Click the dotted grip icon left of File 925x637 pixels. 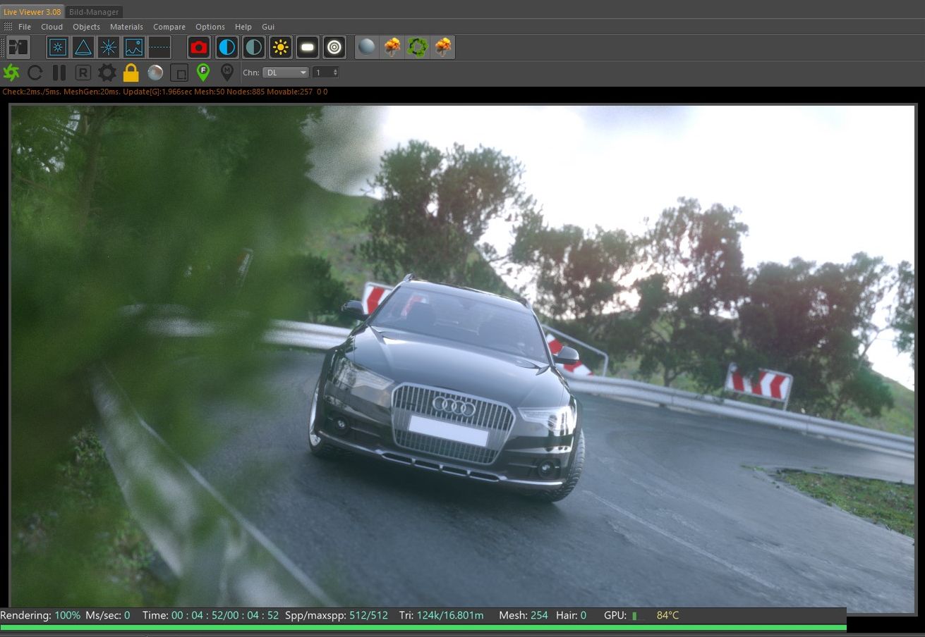point(8,27)
